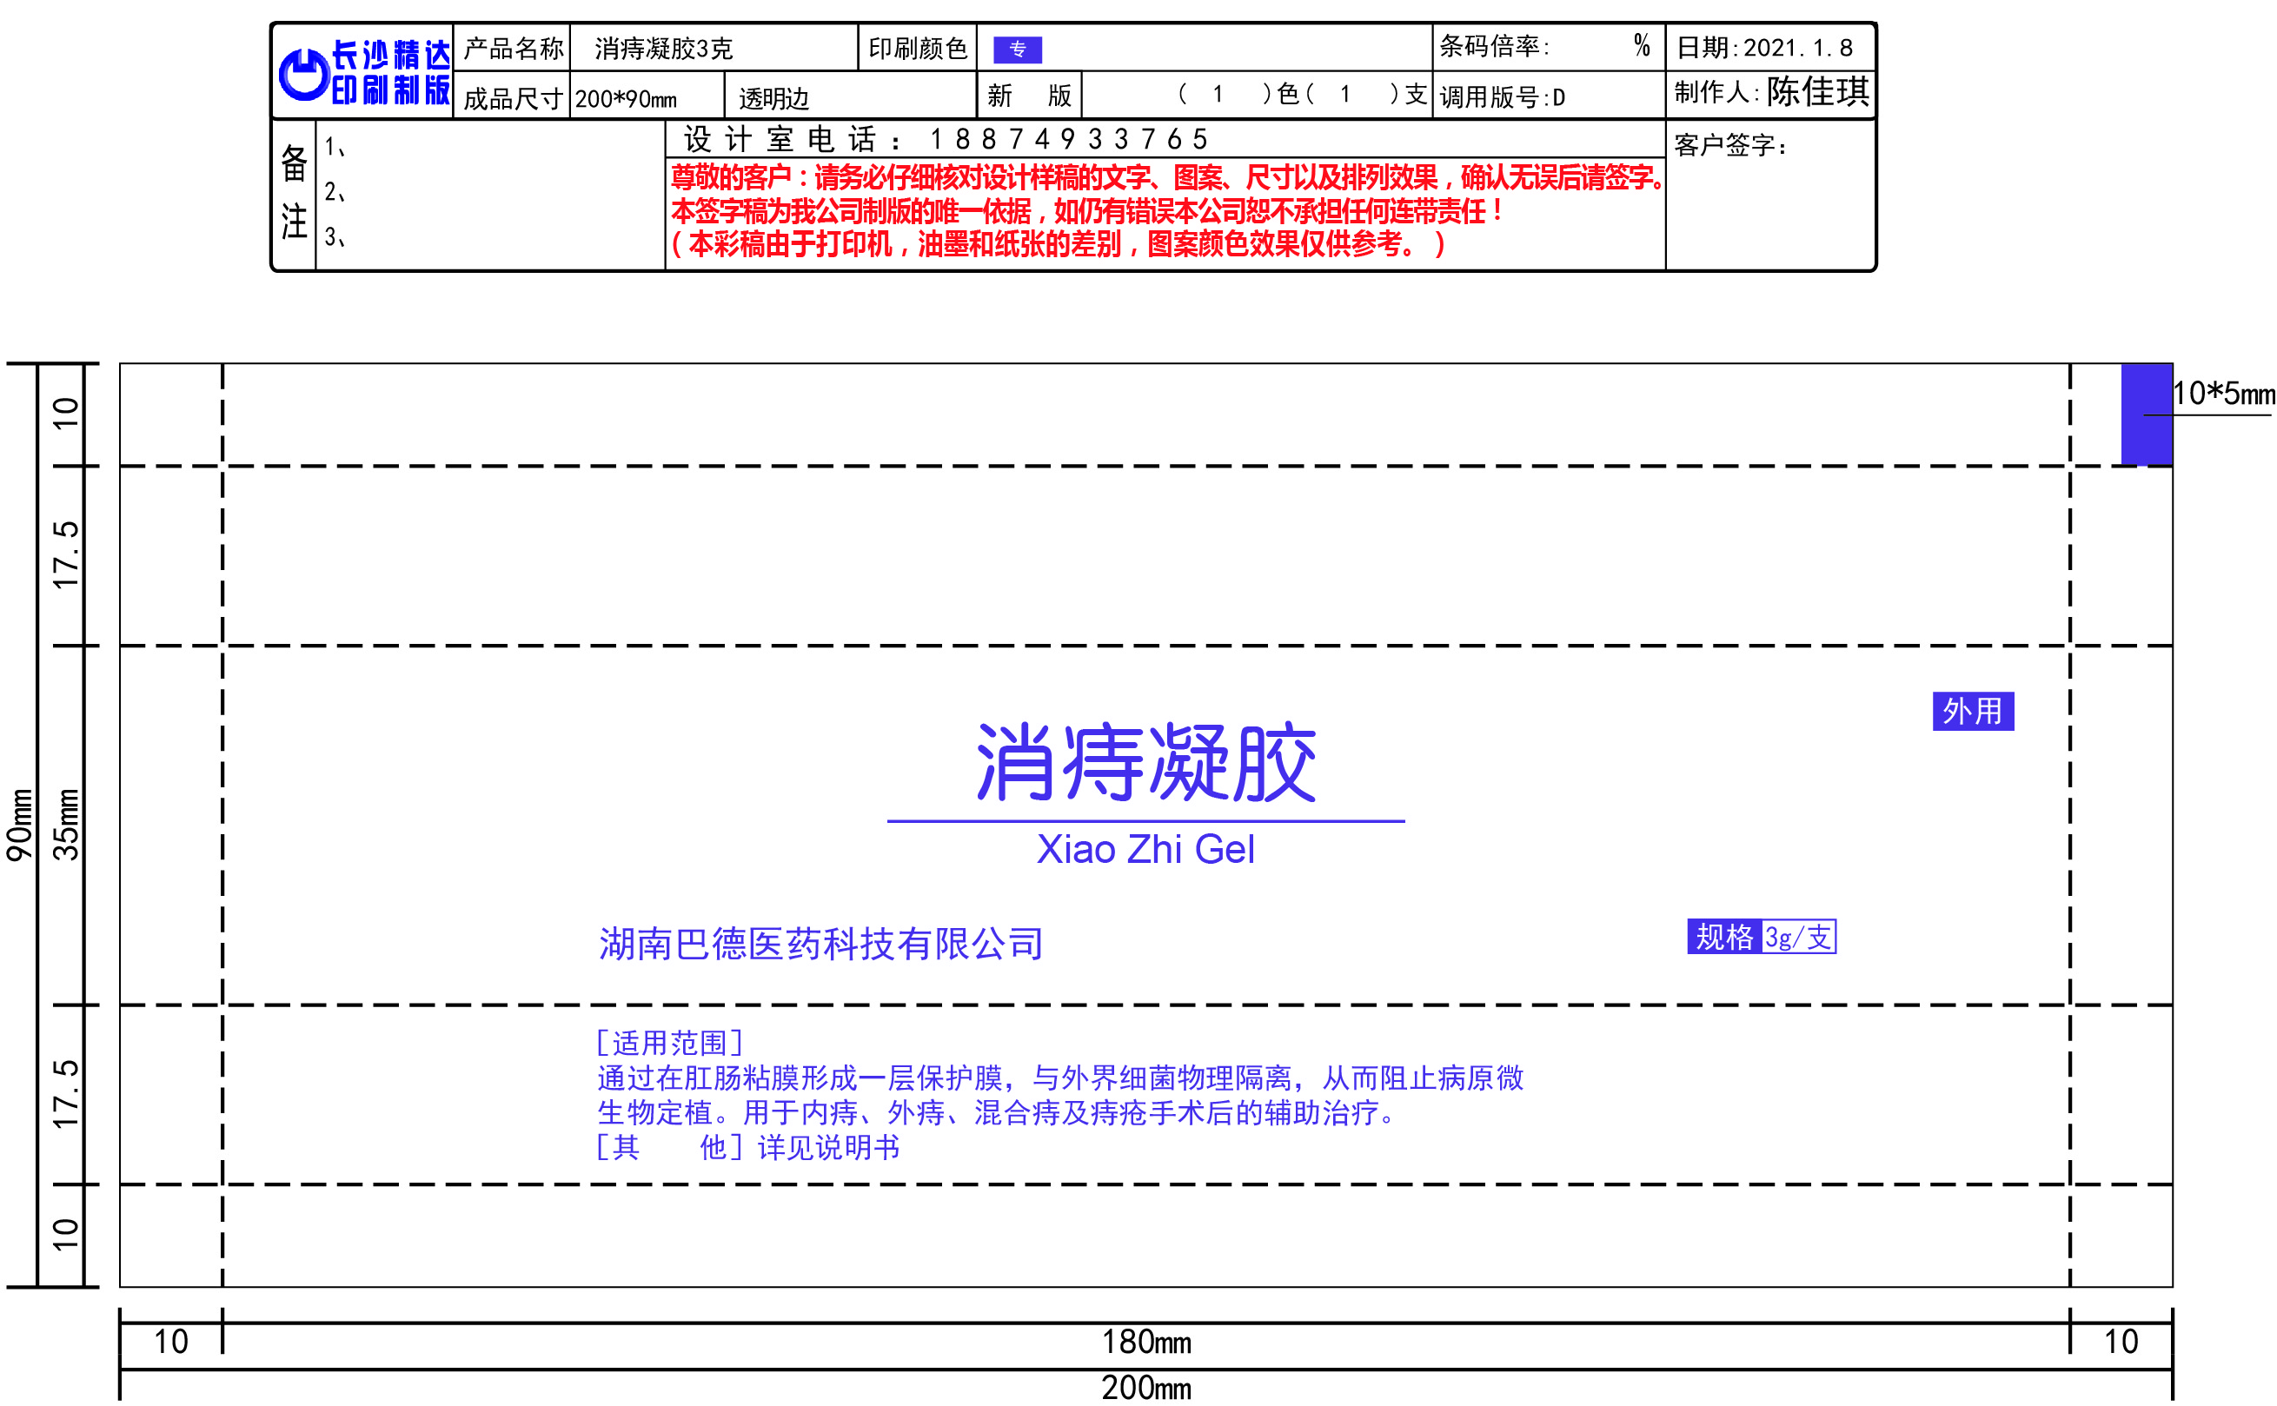Click the 10*5mm annotation text
The width and height of the screenshot is (2277, 1406).
tap(2224, 394)
